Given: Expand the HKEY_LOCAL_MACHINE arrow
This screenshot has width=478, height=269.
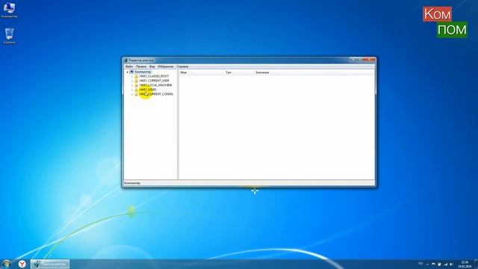Looking at the screenshot, I should pos(132,85).
